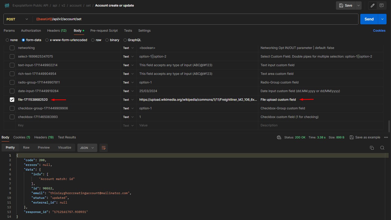Screen dimensions: 391x220
Task: Switch to the Headers (12) tab
Action: (57, 31)
